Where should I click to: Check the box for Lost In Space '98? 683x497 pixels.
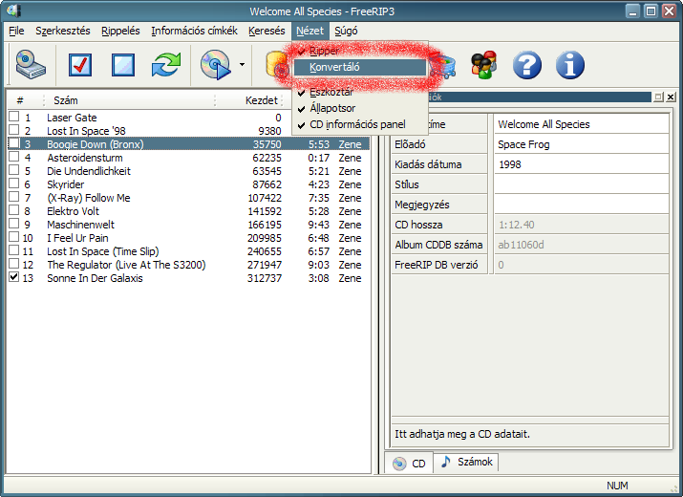(14, 130)
